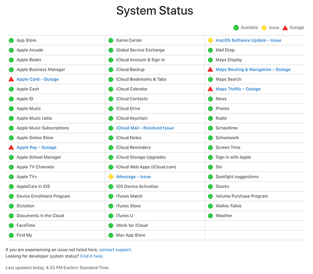Open the Apple Card - Outage details

click(x=38, y=79)
